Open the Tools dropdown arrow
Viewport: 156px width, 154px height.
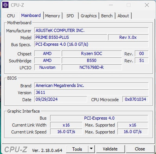point(91,149)
